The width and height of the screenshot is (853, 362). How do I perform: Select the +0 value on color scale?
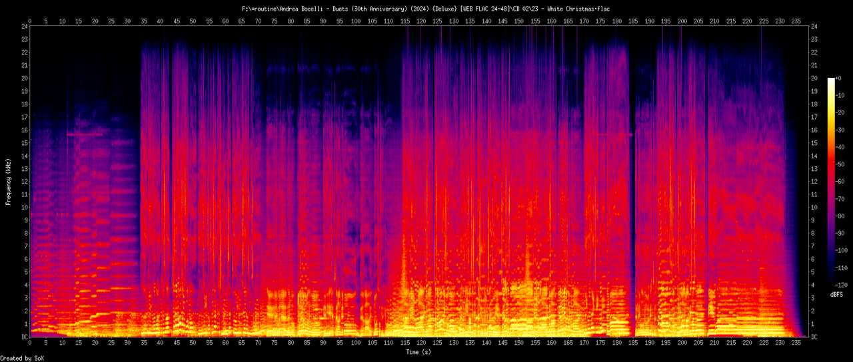840,79
